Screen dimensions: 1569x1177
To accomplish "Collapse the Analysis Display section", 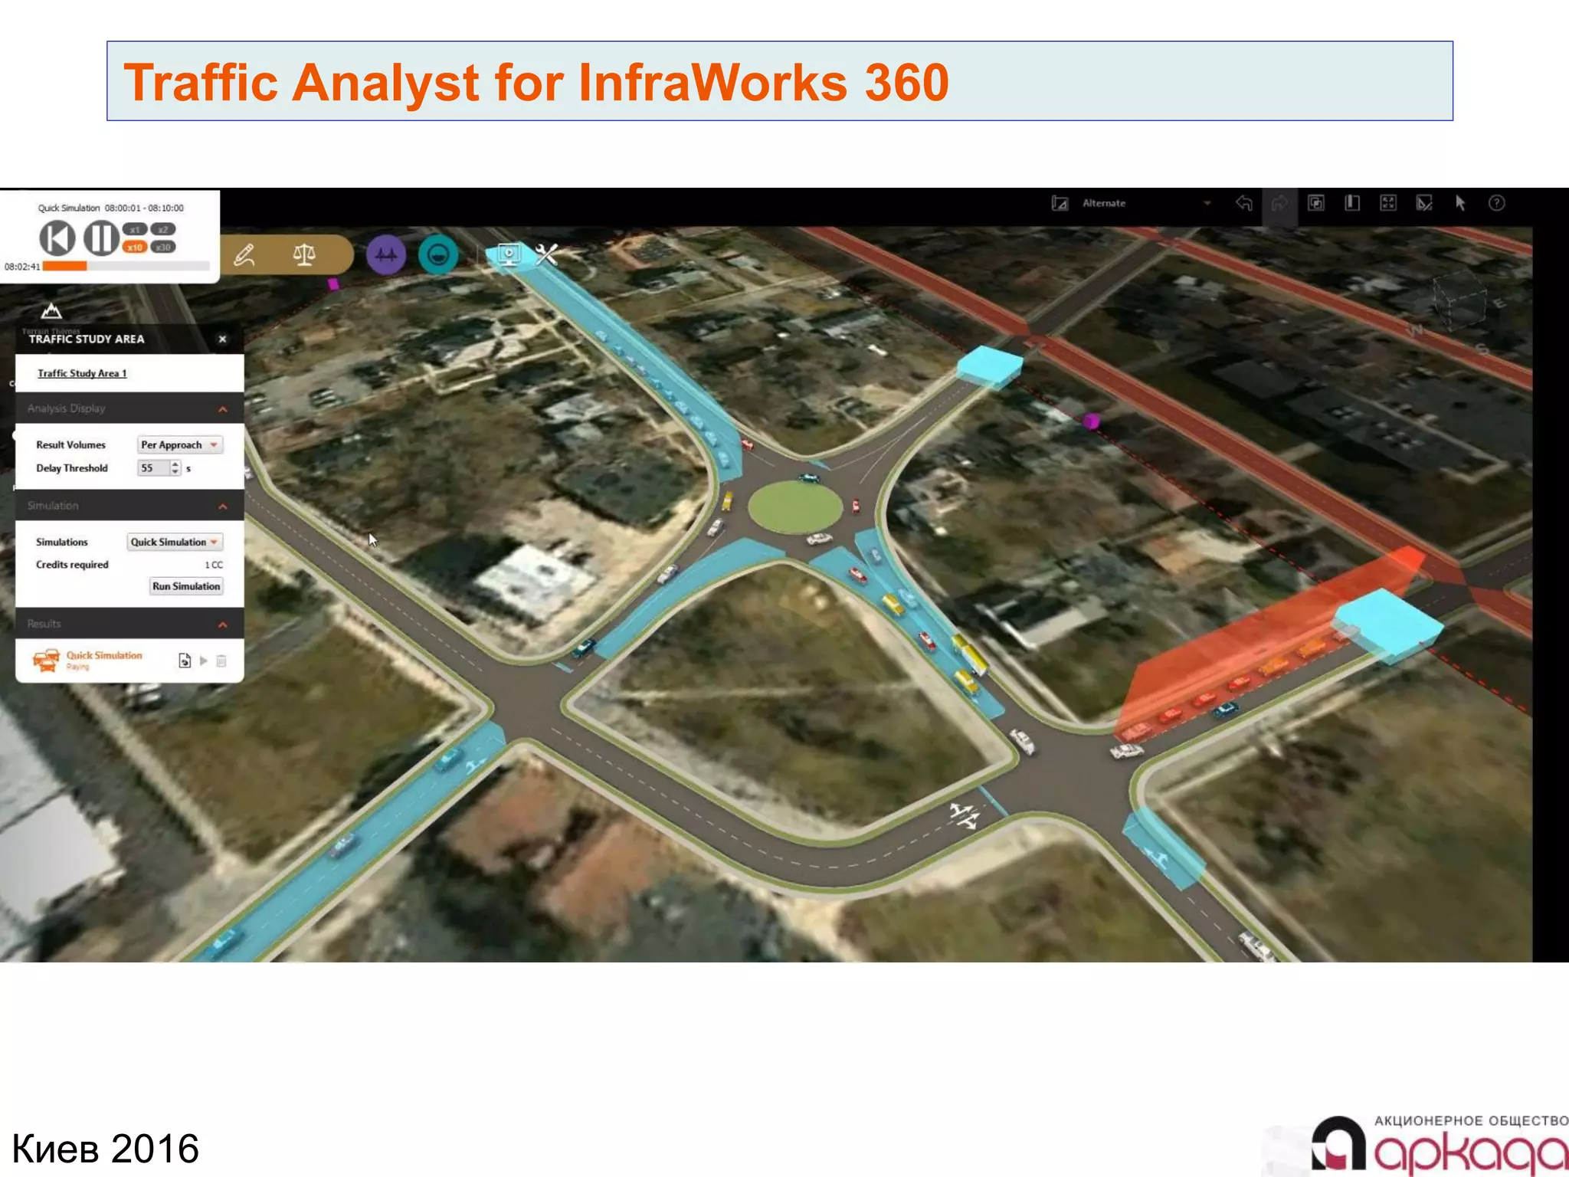I will pyautogui.click(x=222, y=409).
